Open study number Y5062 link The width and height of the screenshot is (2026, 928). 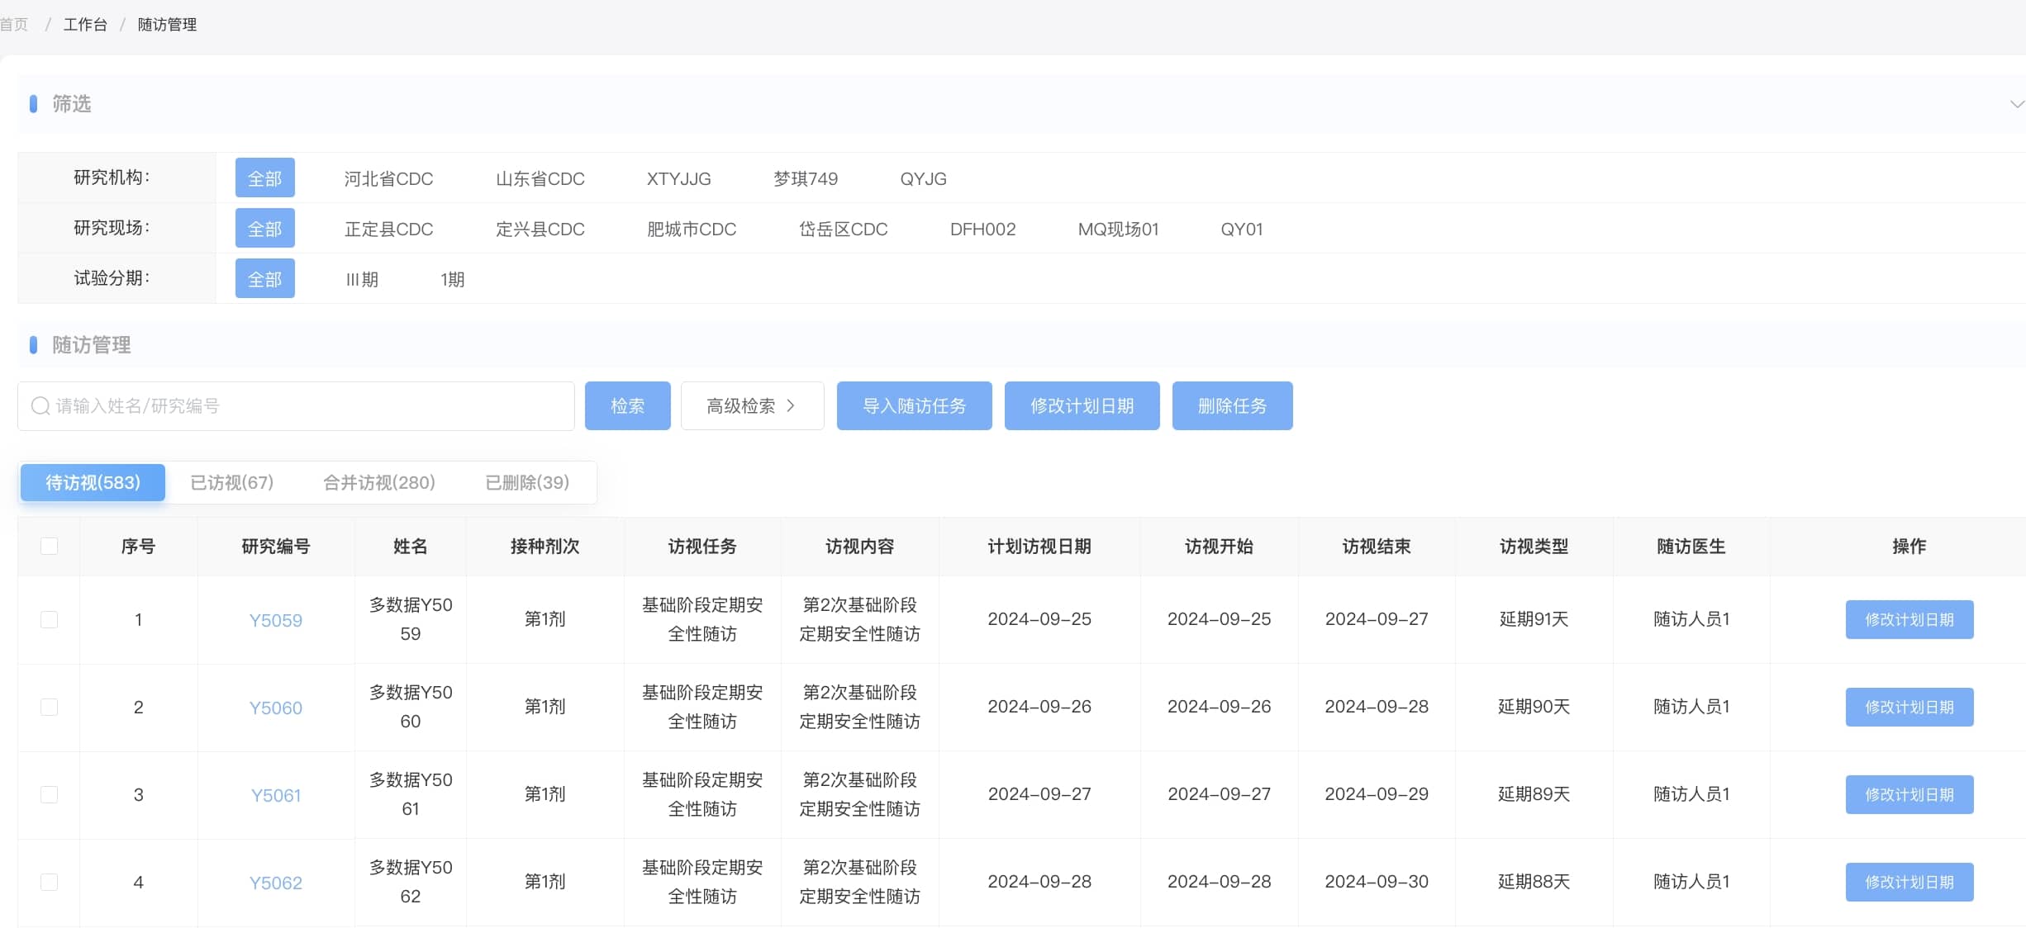click(276, 883)
